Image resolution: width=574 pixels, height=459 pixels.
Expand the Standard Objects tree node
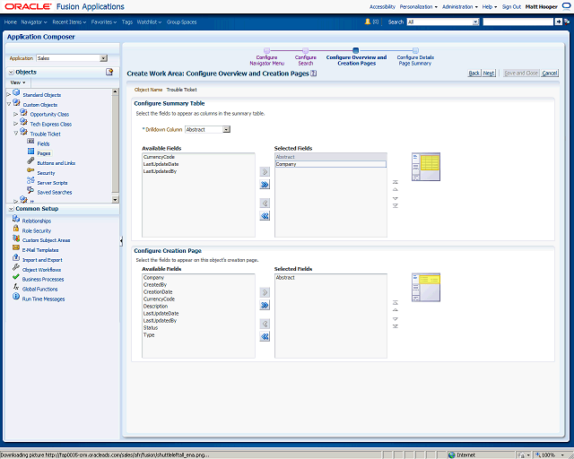point(9,95)
